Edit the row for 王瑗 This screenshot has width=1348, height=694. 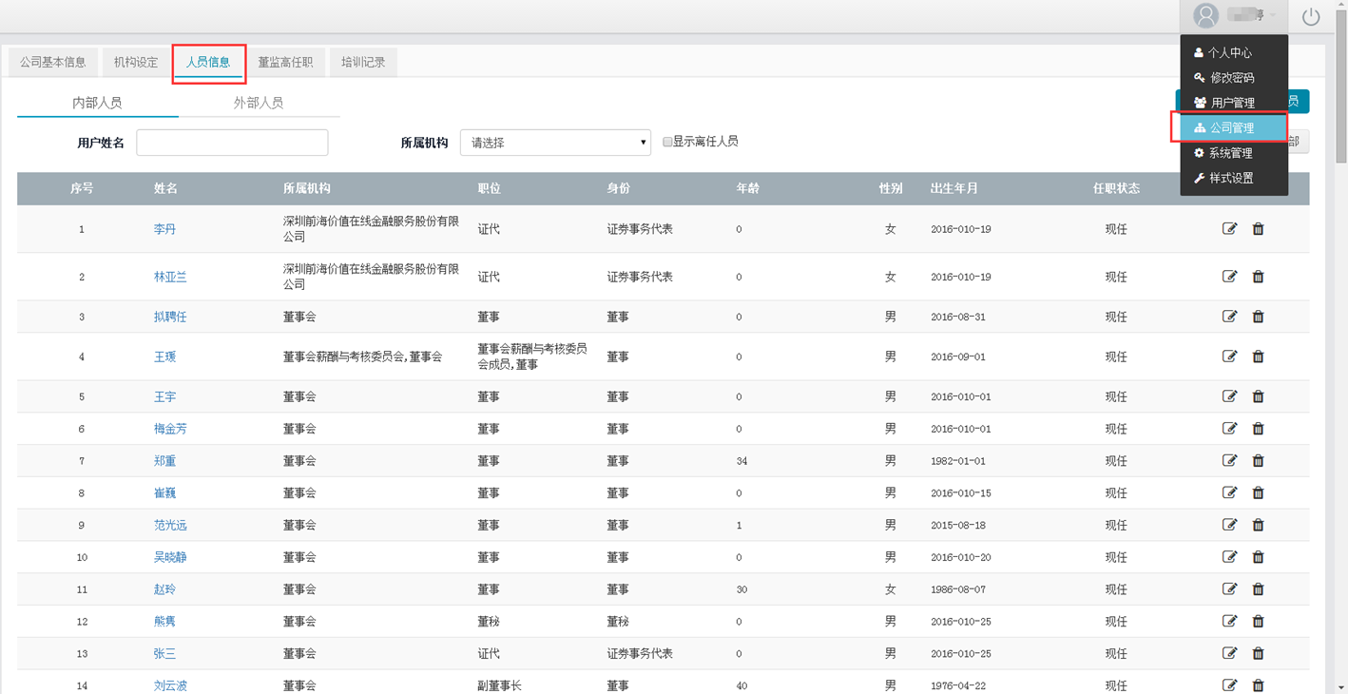click(1229, 357)
